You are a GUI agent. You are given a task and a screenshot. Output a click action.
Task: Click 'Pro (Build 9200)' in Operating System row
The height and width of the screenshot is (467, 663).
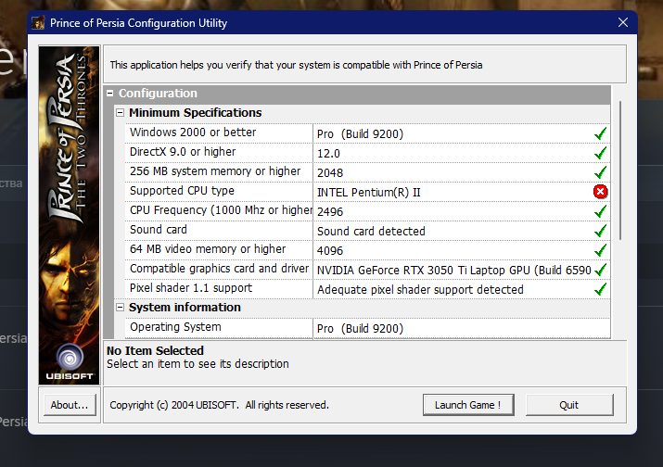pos(361,328)
